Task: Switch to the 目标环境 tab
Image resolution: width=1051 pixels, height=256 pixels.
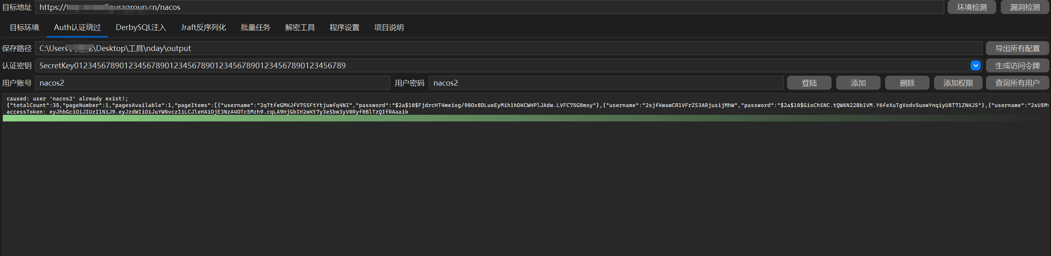Action: 24,28
